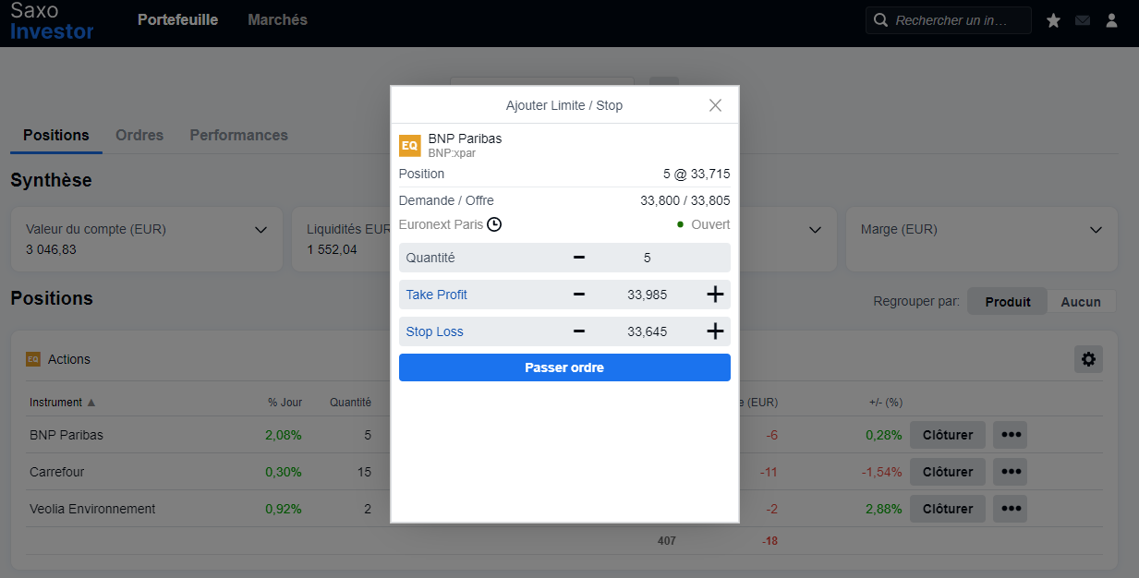Open the Marchés menu
The image size is (1139, 578).
coord(278,19)
